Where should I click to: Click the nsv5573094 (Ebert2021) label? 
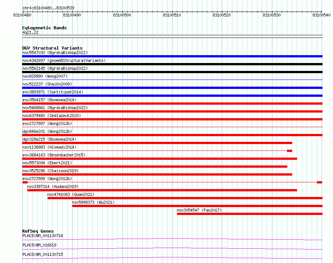[47, 163]
